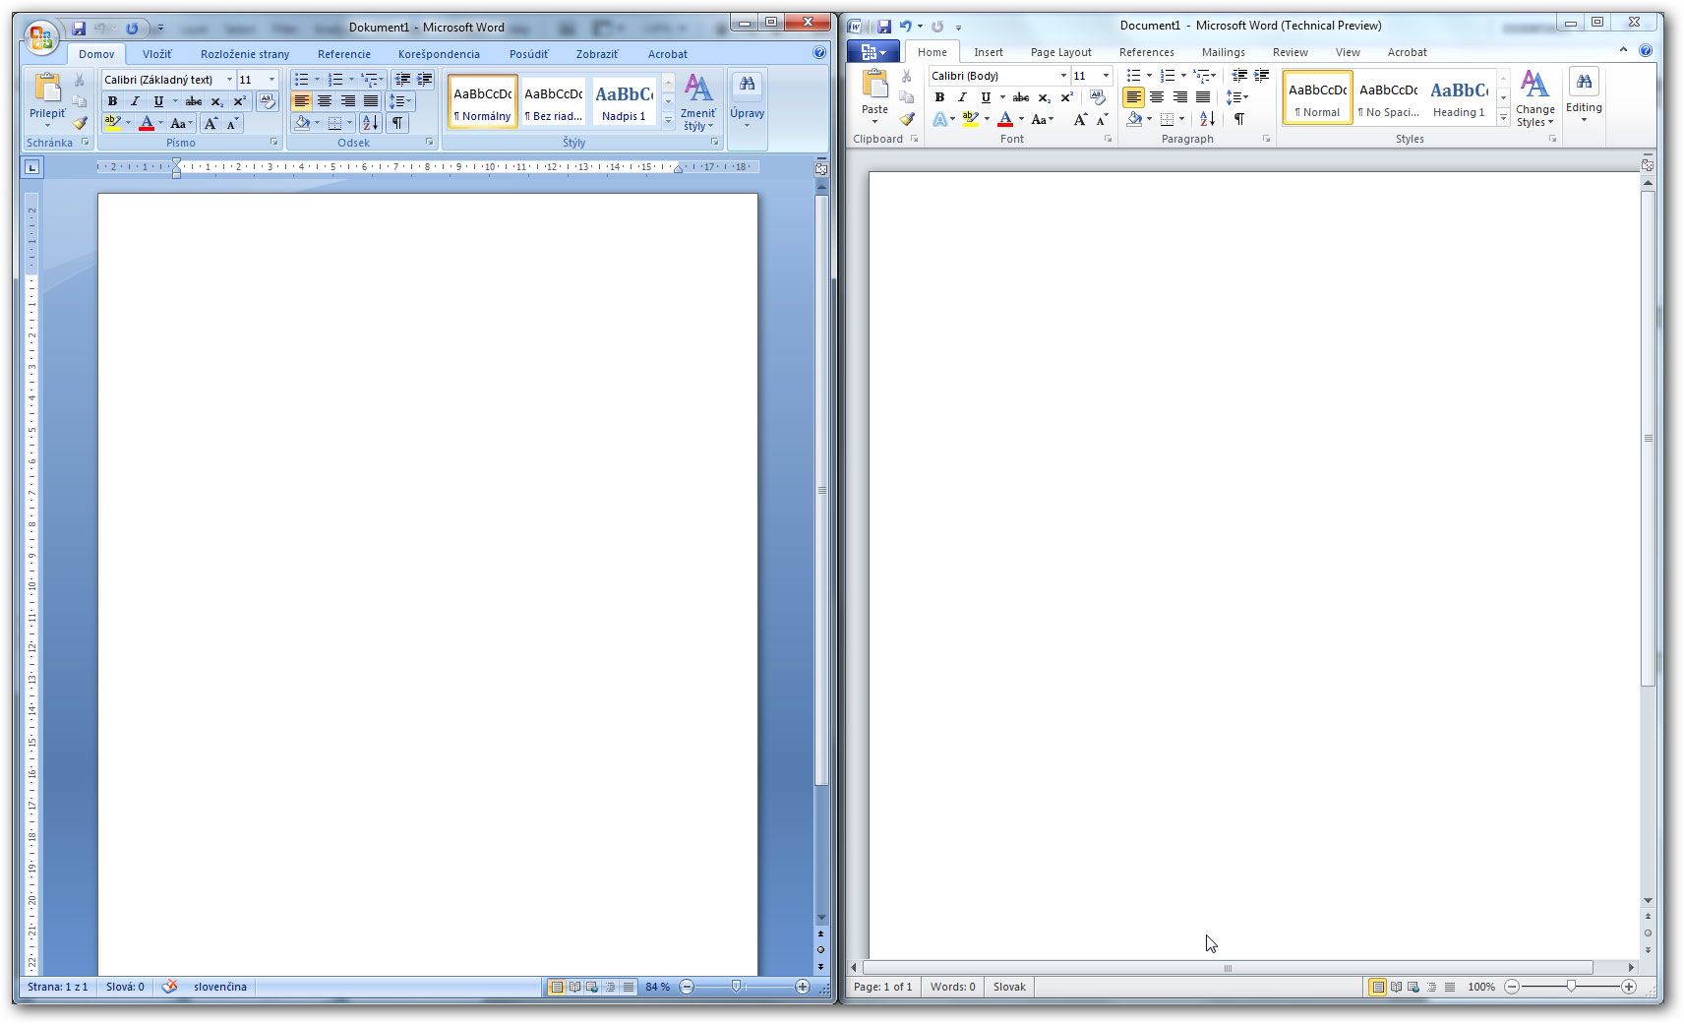Click Save floppy icon in left title bar

tap(79, 29)
